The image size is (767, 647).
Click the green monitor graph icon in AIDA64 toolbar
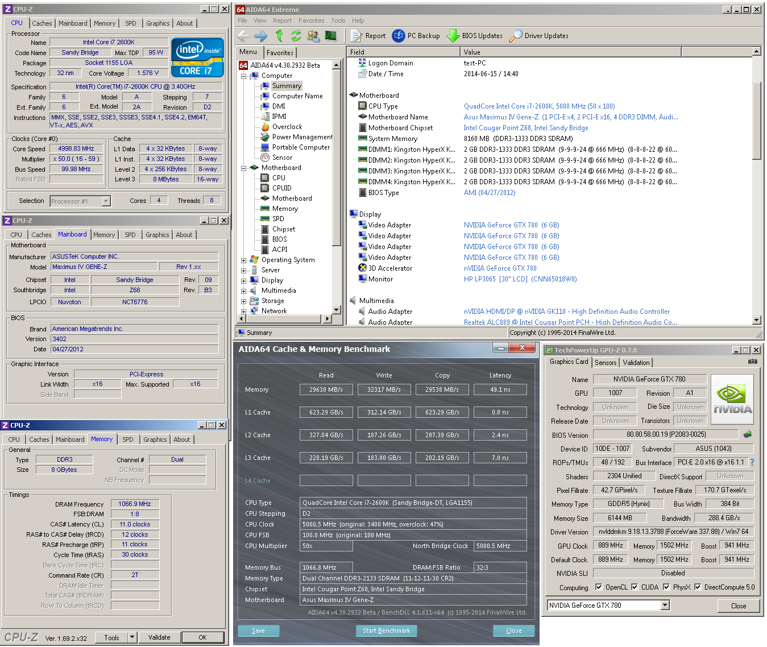pyautogui.click(x=331, y=36)
